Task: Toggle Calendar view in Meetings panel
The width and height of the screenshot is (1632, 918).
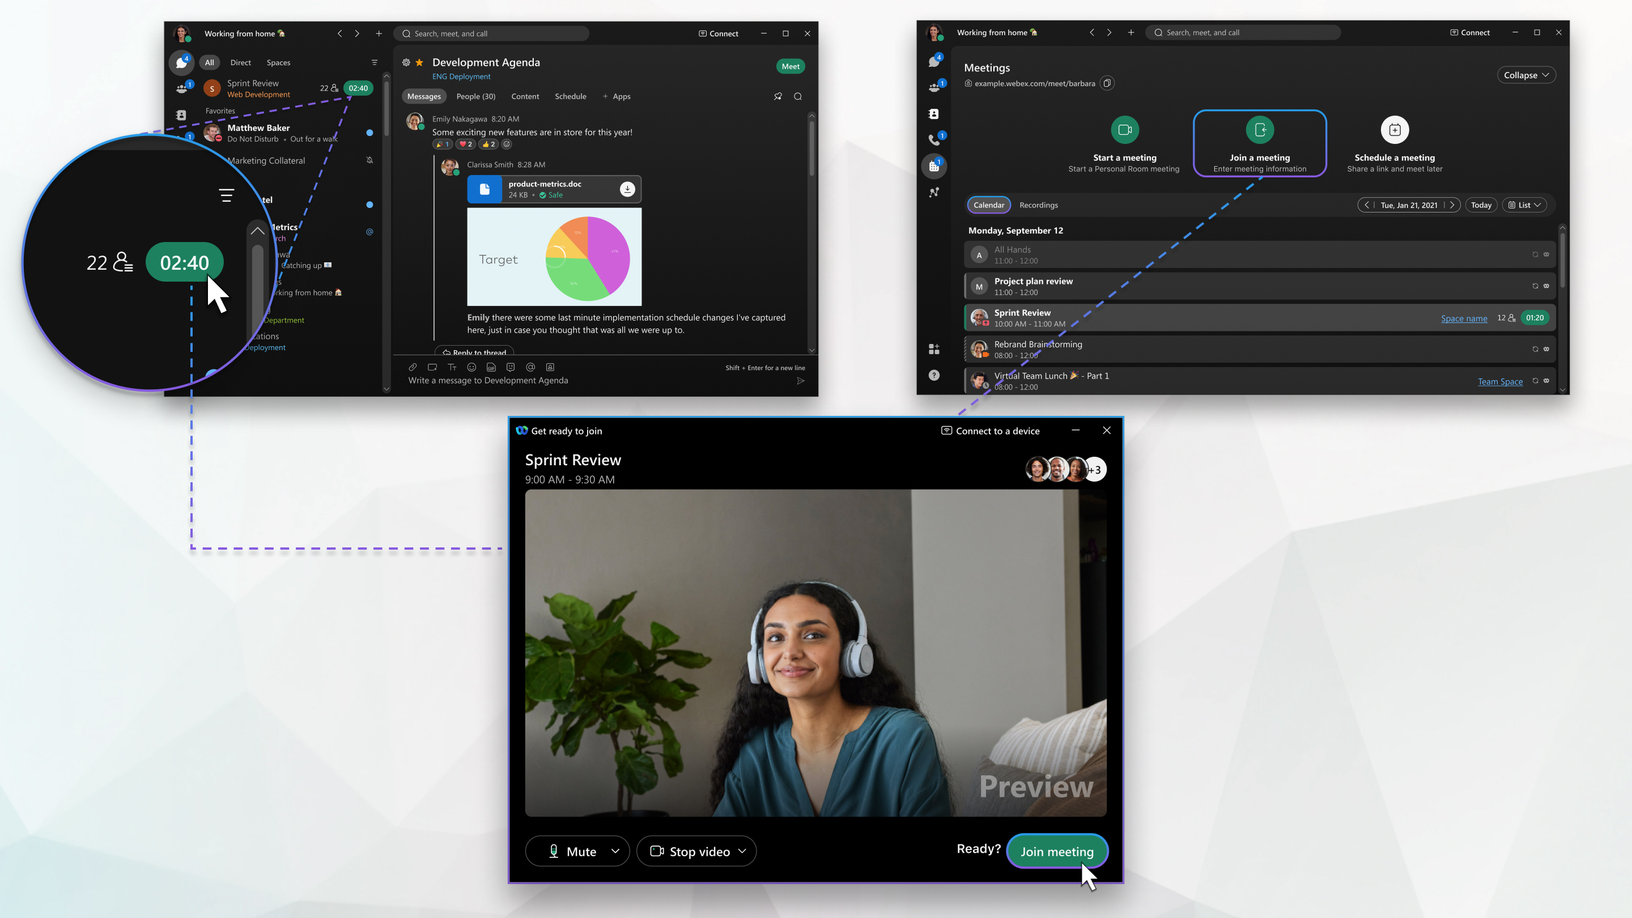Action: tap(988, 205)
